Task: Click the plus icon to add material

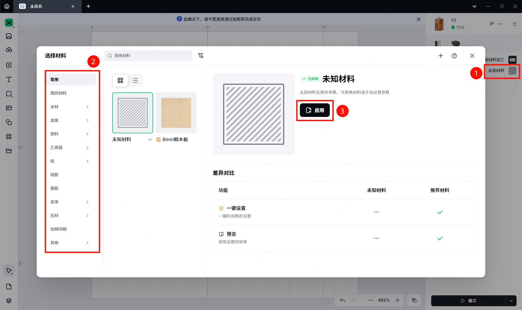Action: 441,56
